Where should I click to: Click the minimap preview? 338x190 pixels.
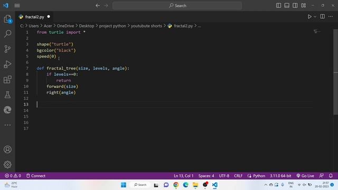[317, 32]
